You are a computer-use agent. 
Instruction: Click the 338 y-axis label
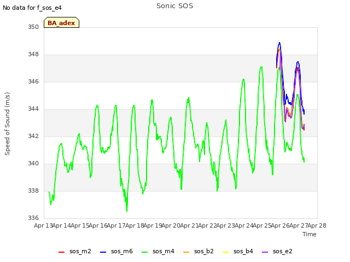pyautogui.click(x=33, y=191)
